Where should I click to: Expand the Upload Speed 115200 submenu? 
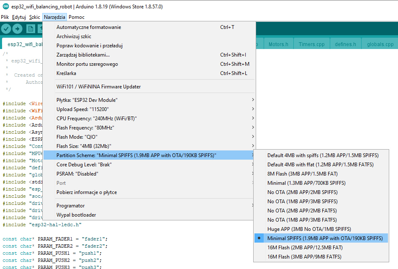click(x=149, y=109)
